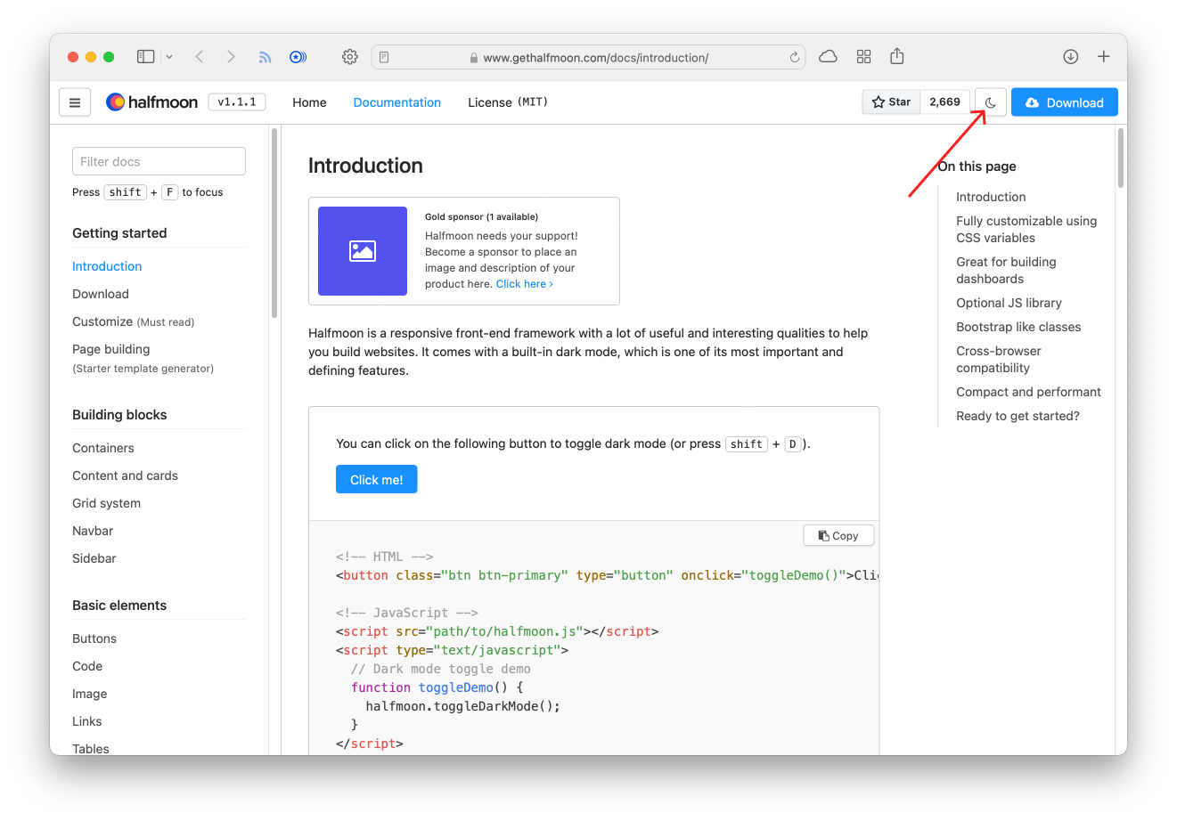Open the 2,669 stargazers count
The width and height of the screenshot is (1177, 821).
[944, 102]
